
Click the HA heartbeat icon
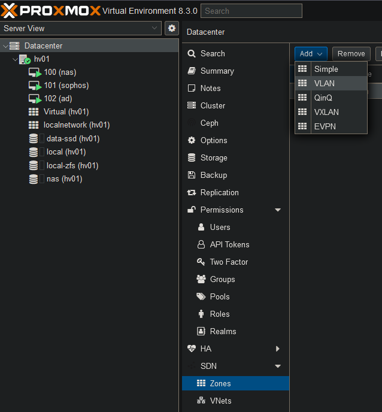[x=192, y=349]
